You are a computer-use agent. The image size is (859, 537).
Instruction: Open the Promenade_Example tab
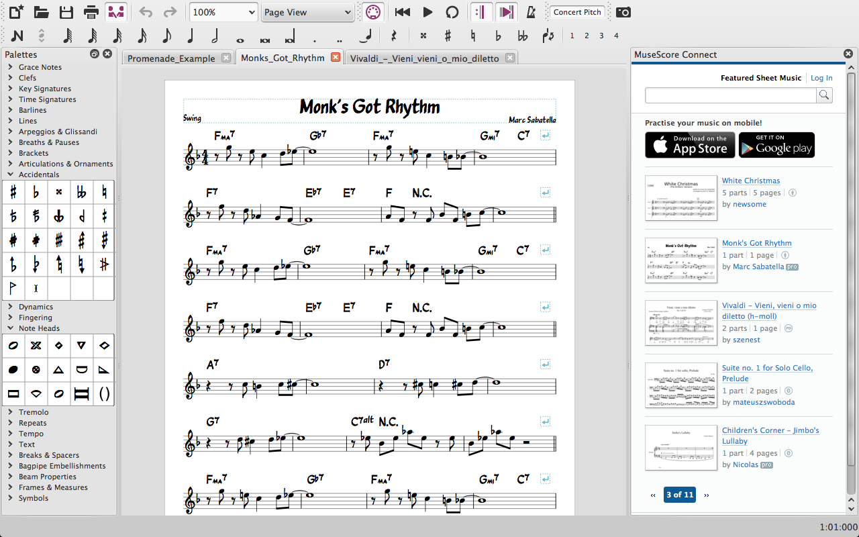[x=172, y=57]
